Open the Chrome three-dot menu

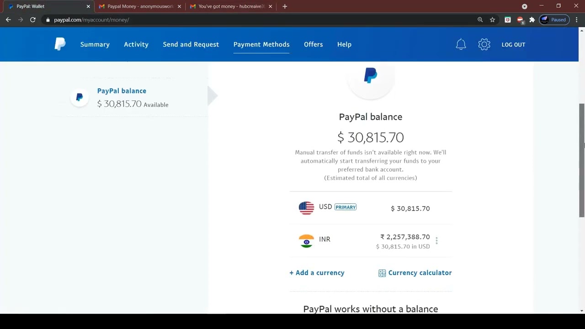(577, 20)
